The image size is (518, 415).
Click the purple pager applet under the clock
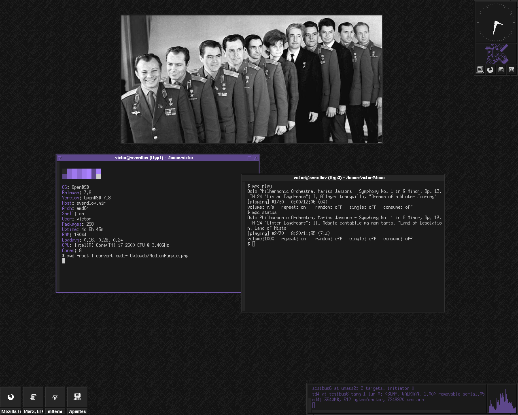coord(496,54)
